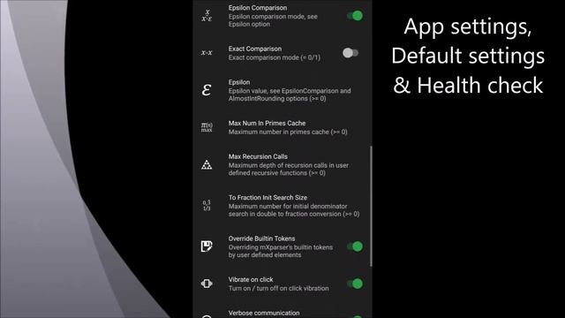565x318 pixels.
Task: Disable the Override Builtin Tokens switch
Action: point(355,246)
